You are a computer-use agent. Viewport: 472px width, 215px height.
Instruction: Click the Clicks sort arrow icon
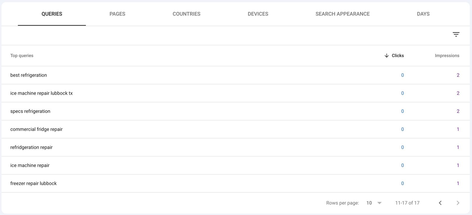(x=386, y=56)
